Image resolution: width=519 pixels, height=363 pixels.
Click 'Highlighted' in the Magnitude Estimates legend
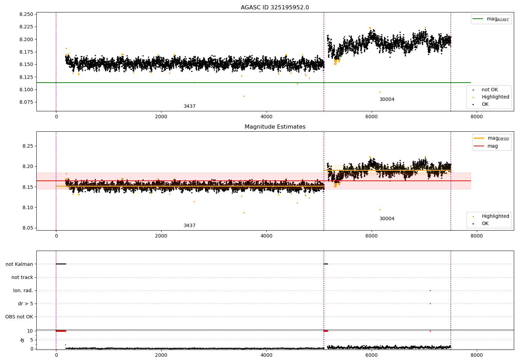click(x=495, y=216)
